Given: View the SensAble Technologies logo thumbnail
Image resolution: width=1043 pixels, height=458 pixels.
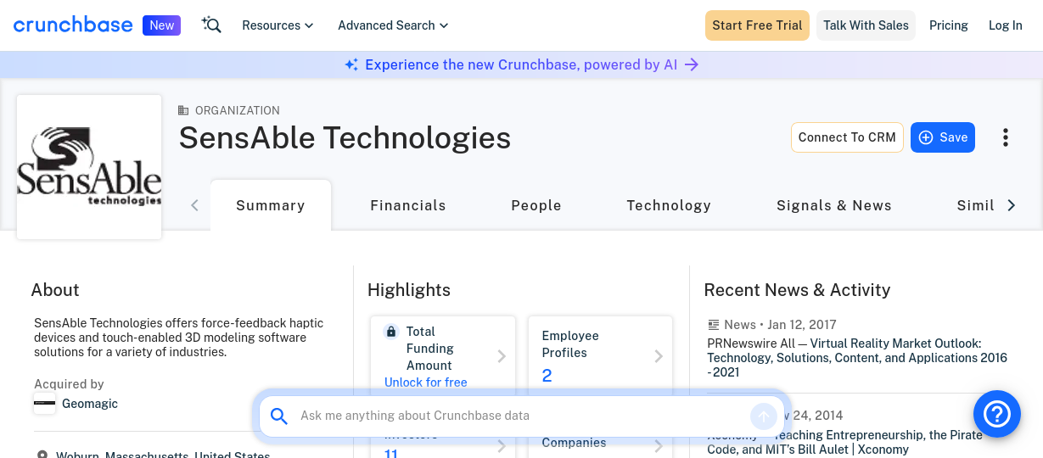Looking at the screenshot, I should (x=89, y=167).
